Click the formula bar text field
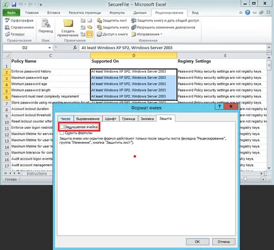Screen dimensions: 274x250 pos(173,48)
